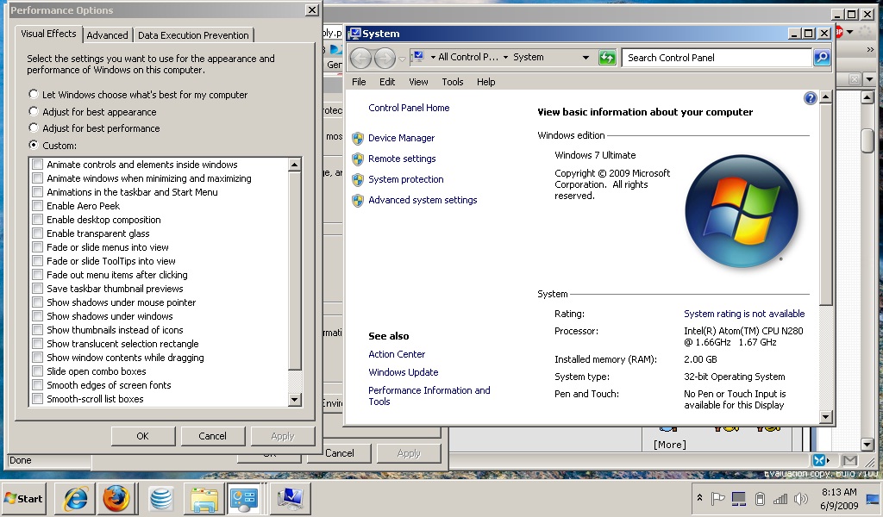
Task: Select Let Windows choose what's best option
Action: click(34, 95)
